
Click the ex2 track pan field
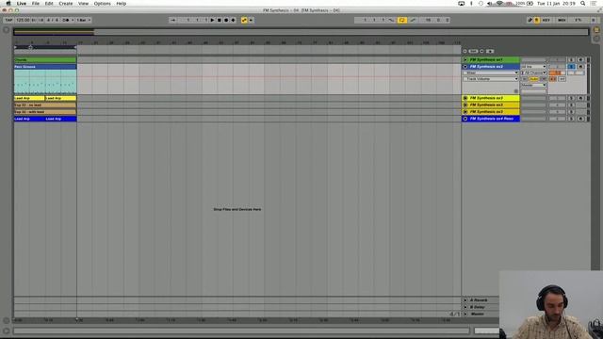(576, 73)
